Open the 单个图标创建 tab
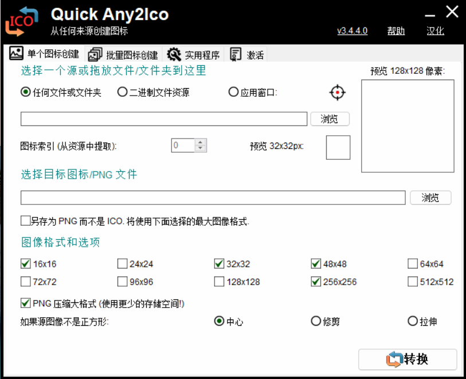This screenshot has width=466, height=379. (x=45, y=54)
